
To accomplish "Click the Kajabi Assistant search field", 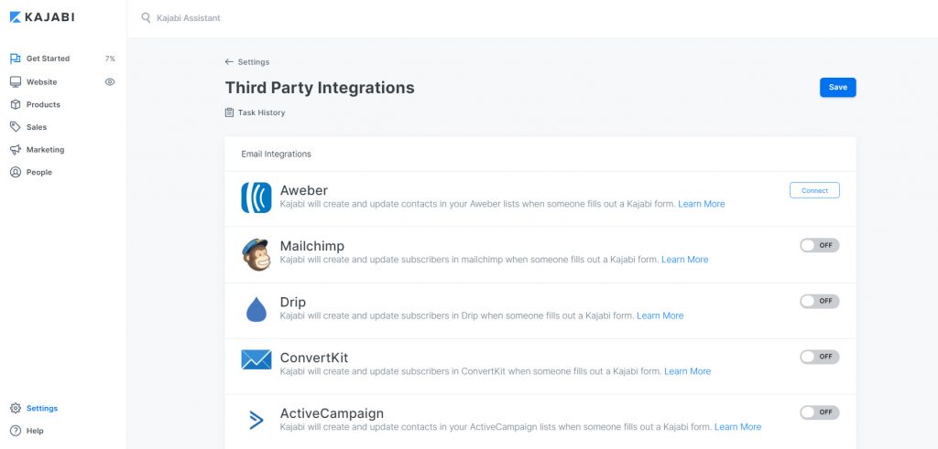I will [189, 18].
